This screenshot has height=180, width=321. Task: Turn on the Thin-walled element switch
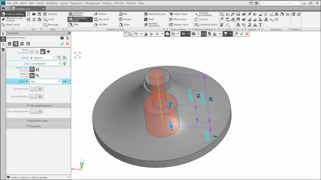pos(36,112)
